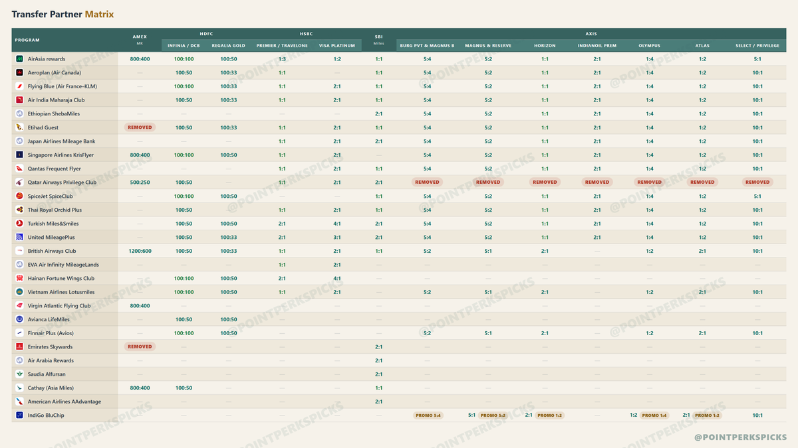Click the SpiceJet SpiceClub program name

(51, 196)
